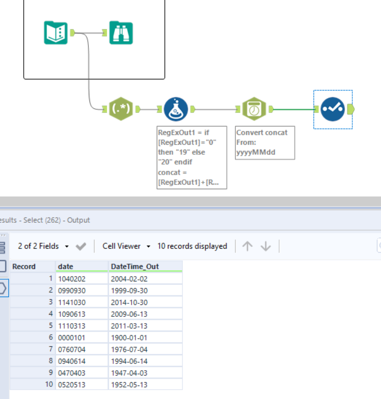This screenshot has height=399, width=381.
Task: Select the Formula tool flask icon
Action: pyautogui.click(x=176, y=109)
